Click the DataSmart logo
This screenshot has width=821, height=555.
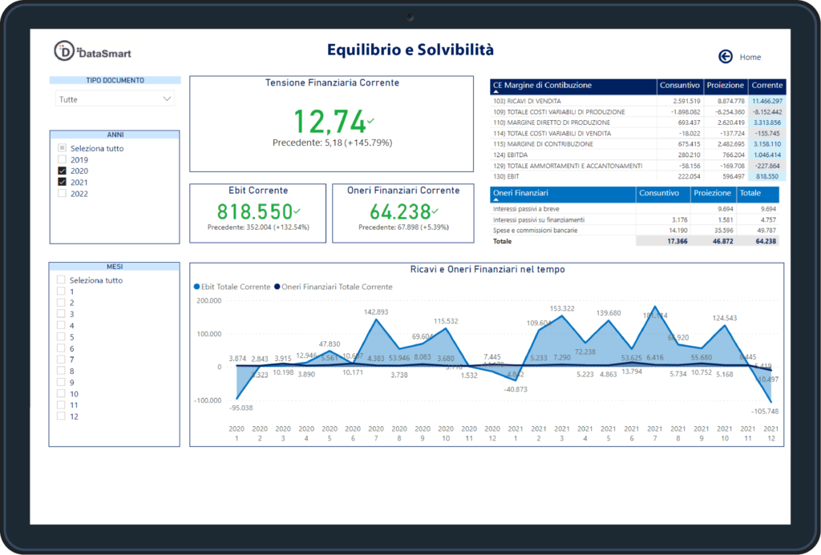pos(92,51)
